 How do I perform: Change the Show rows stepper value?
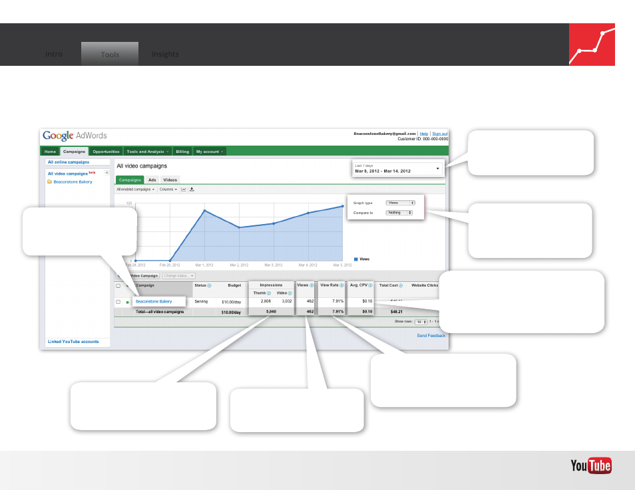click(x=421, y=322)
